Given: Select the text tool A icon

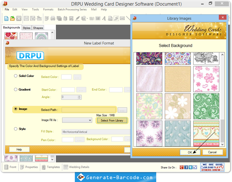Looking at the screenshot, I should (104, 18).
